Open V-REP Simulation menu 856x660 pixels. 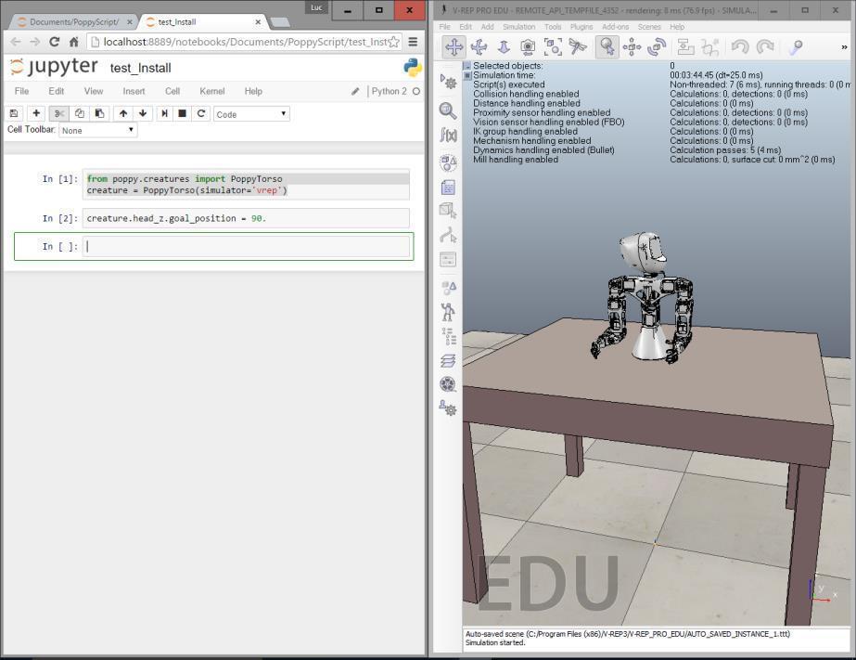[x=518, y=27]
